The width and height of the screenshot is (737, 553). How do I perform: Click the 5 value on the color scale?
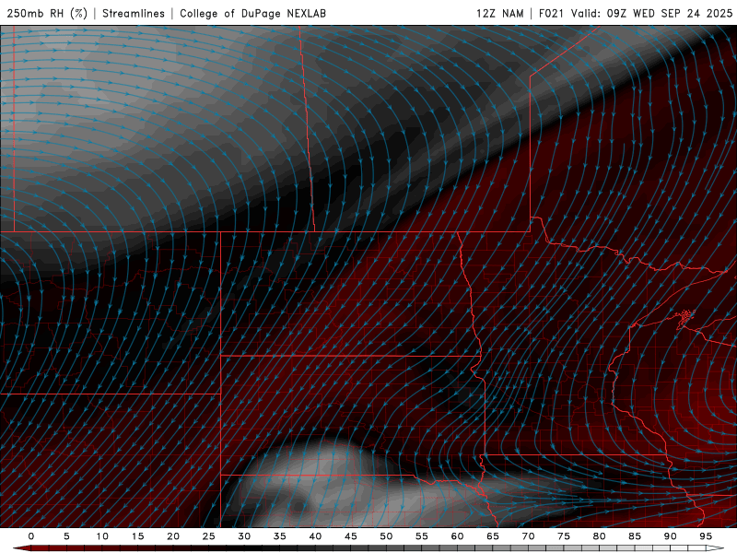tap(66, 536)
